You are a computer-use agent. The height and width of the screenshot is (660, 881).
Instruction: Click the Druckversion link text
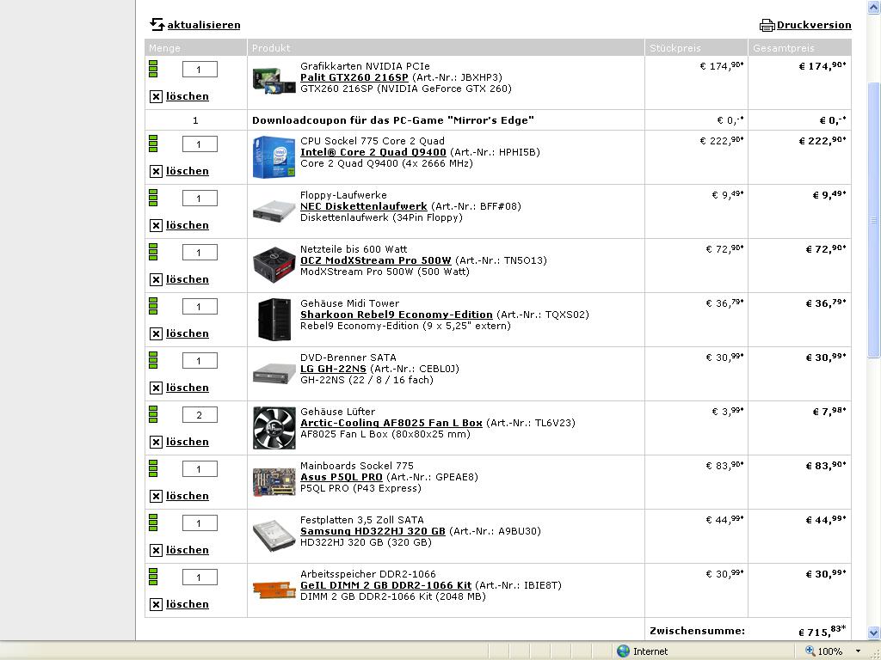tap(814, 25)
